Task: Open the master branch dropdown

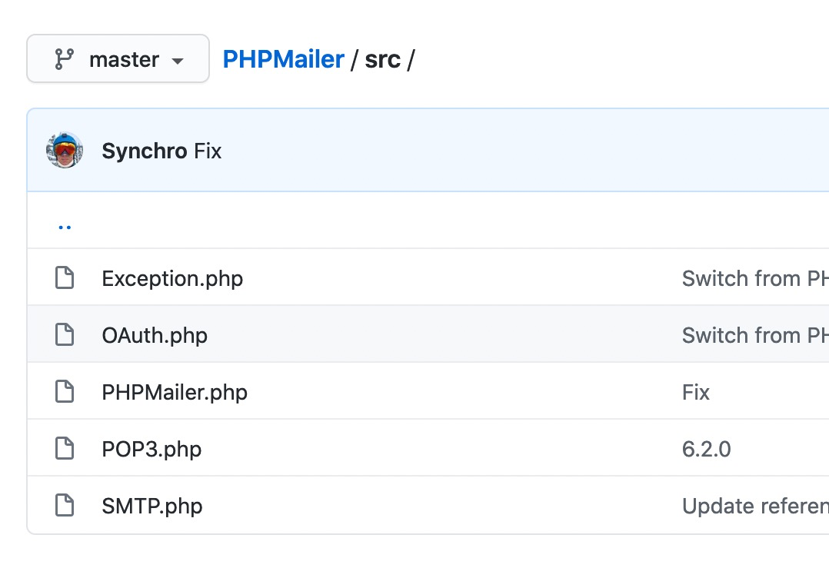Action: [x=118, y=58]
